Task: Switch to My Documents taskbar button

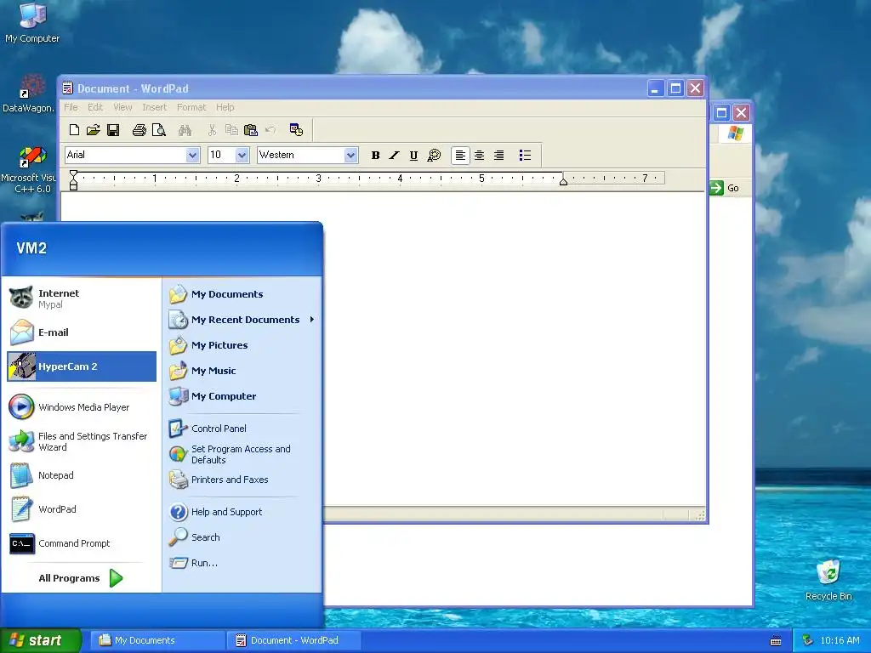Action: [158, 640]
